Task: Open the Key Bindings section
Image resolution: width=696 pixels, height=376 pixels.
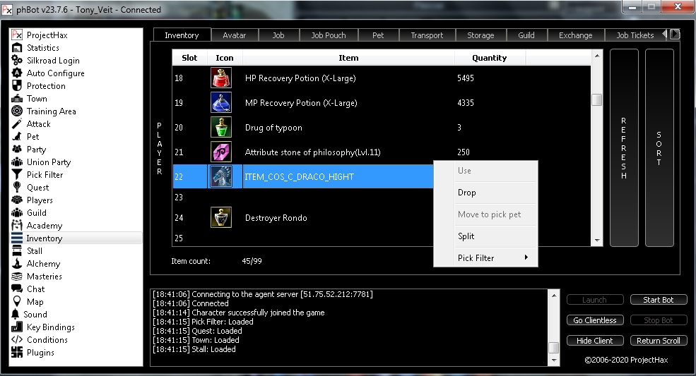Action: tap(50, 327)
